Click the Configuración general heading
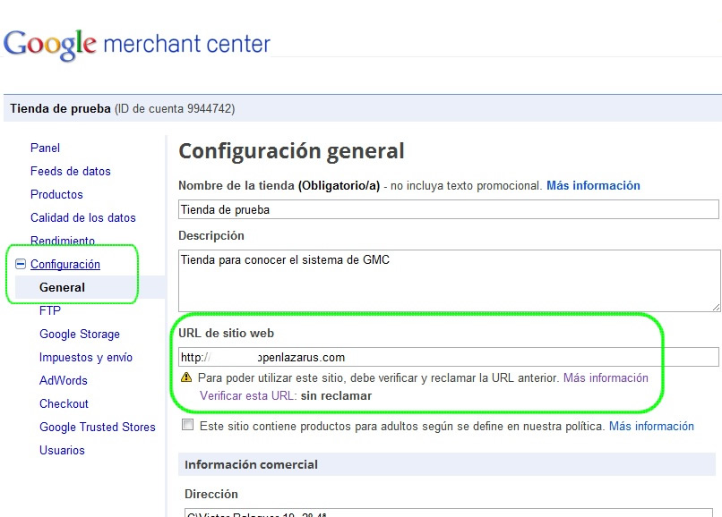 291,151
